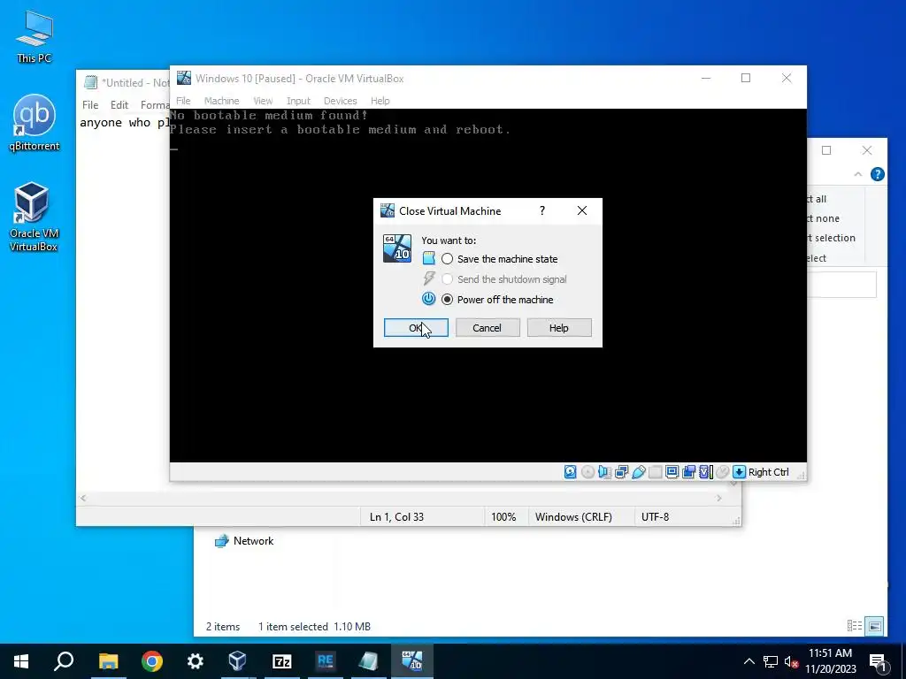Open the RE app from taskbar
The width and height of the screenshot is (906, 679).
326,661
